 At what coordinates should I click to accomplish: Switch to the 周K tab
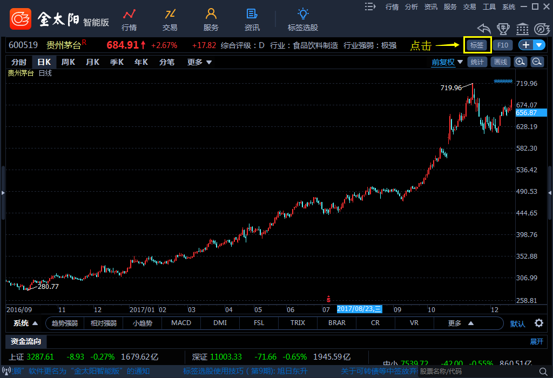68,62
